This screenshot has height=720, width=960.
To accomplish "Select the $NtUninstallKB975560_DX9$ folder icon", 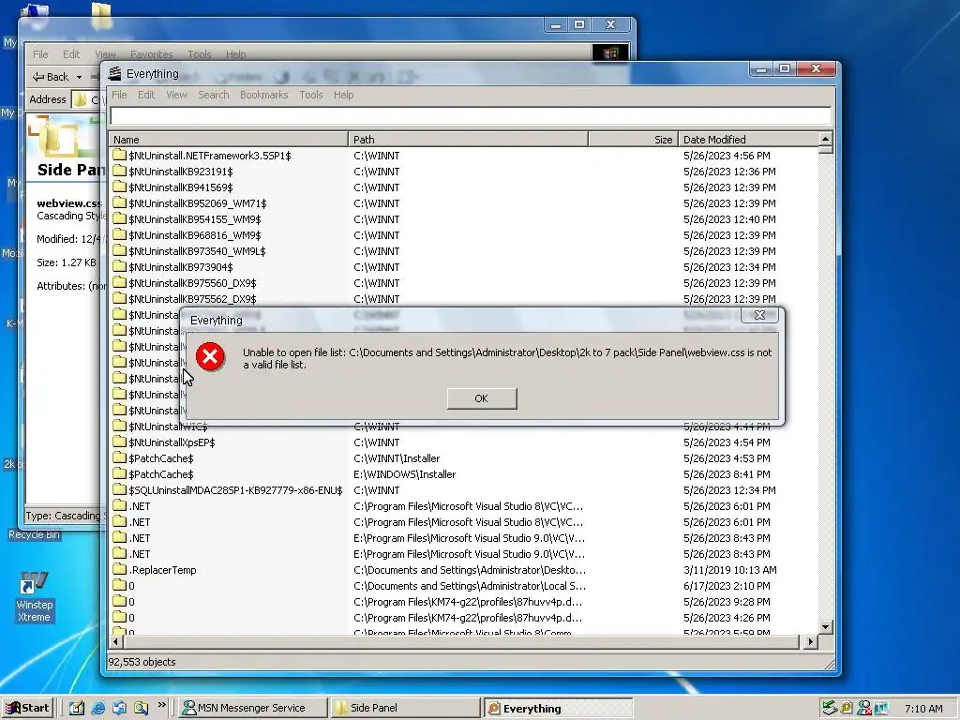I will click(119, 283).
